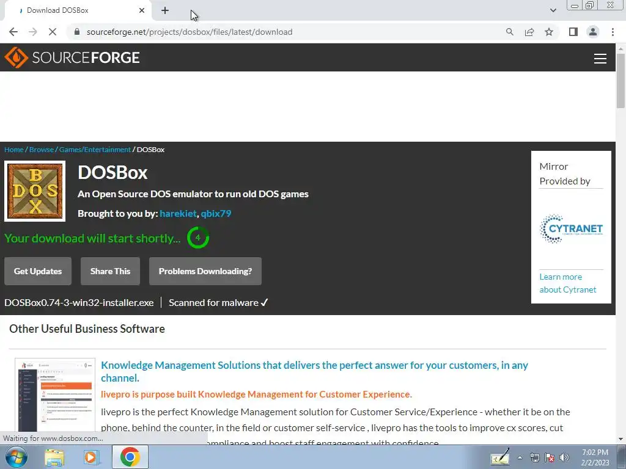Image resolution: width=626 pixels, height=469 pixels.
Task: Click the padlock site info icon
Action: [77, 32]
